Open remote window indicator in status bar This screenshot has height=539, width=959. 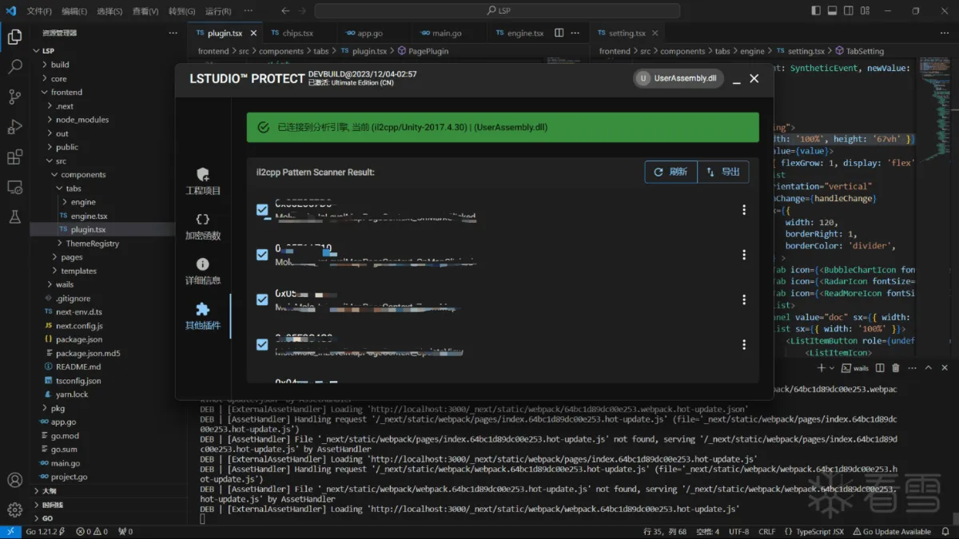point(10,532)
